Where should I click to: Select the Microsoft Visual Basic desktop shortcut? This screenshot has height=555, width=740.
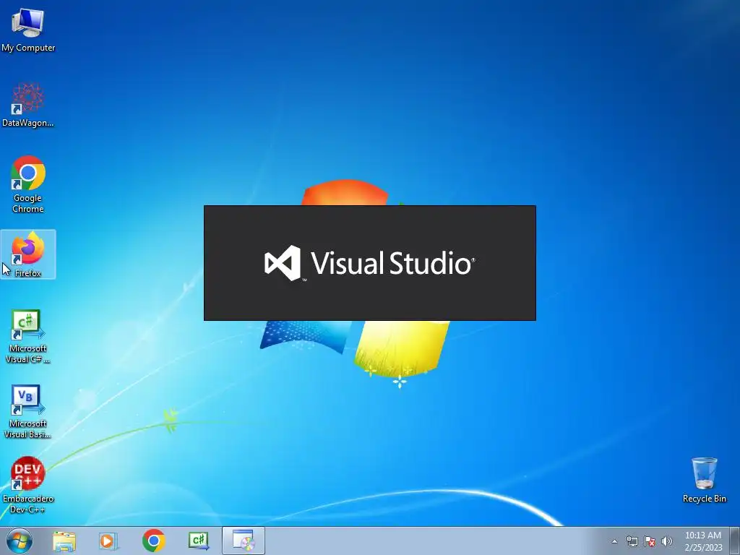pyautogui.click(x=28, y=411)
